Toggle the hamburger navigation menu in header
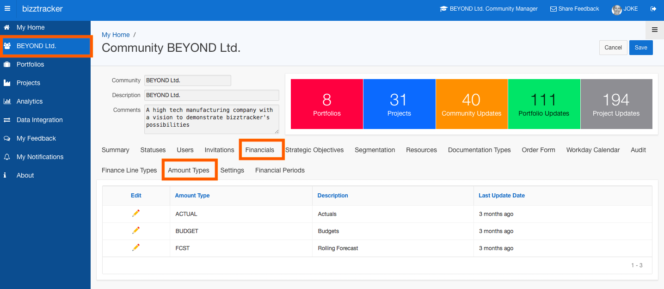 pos(7,9)
